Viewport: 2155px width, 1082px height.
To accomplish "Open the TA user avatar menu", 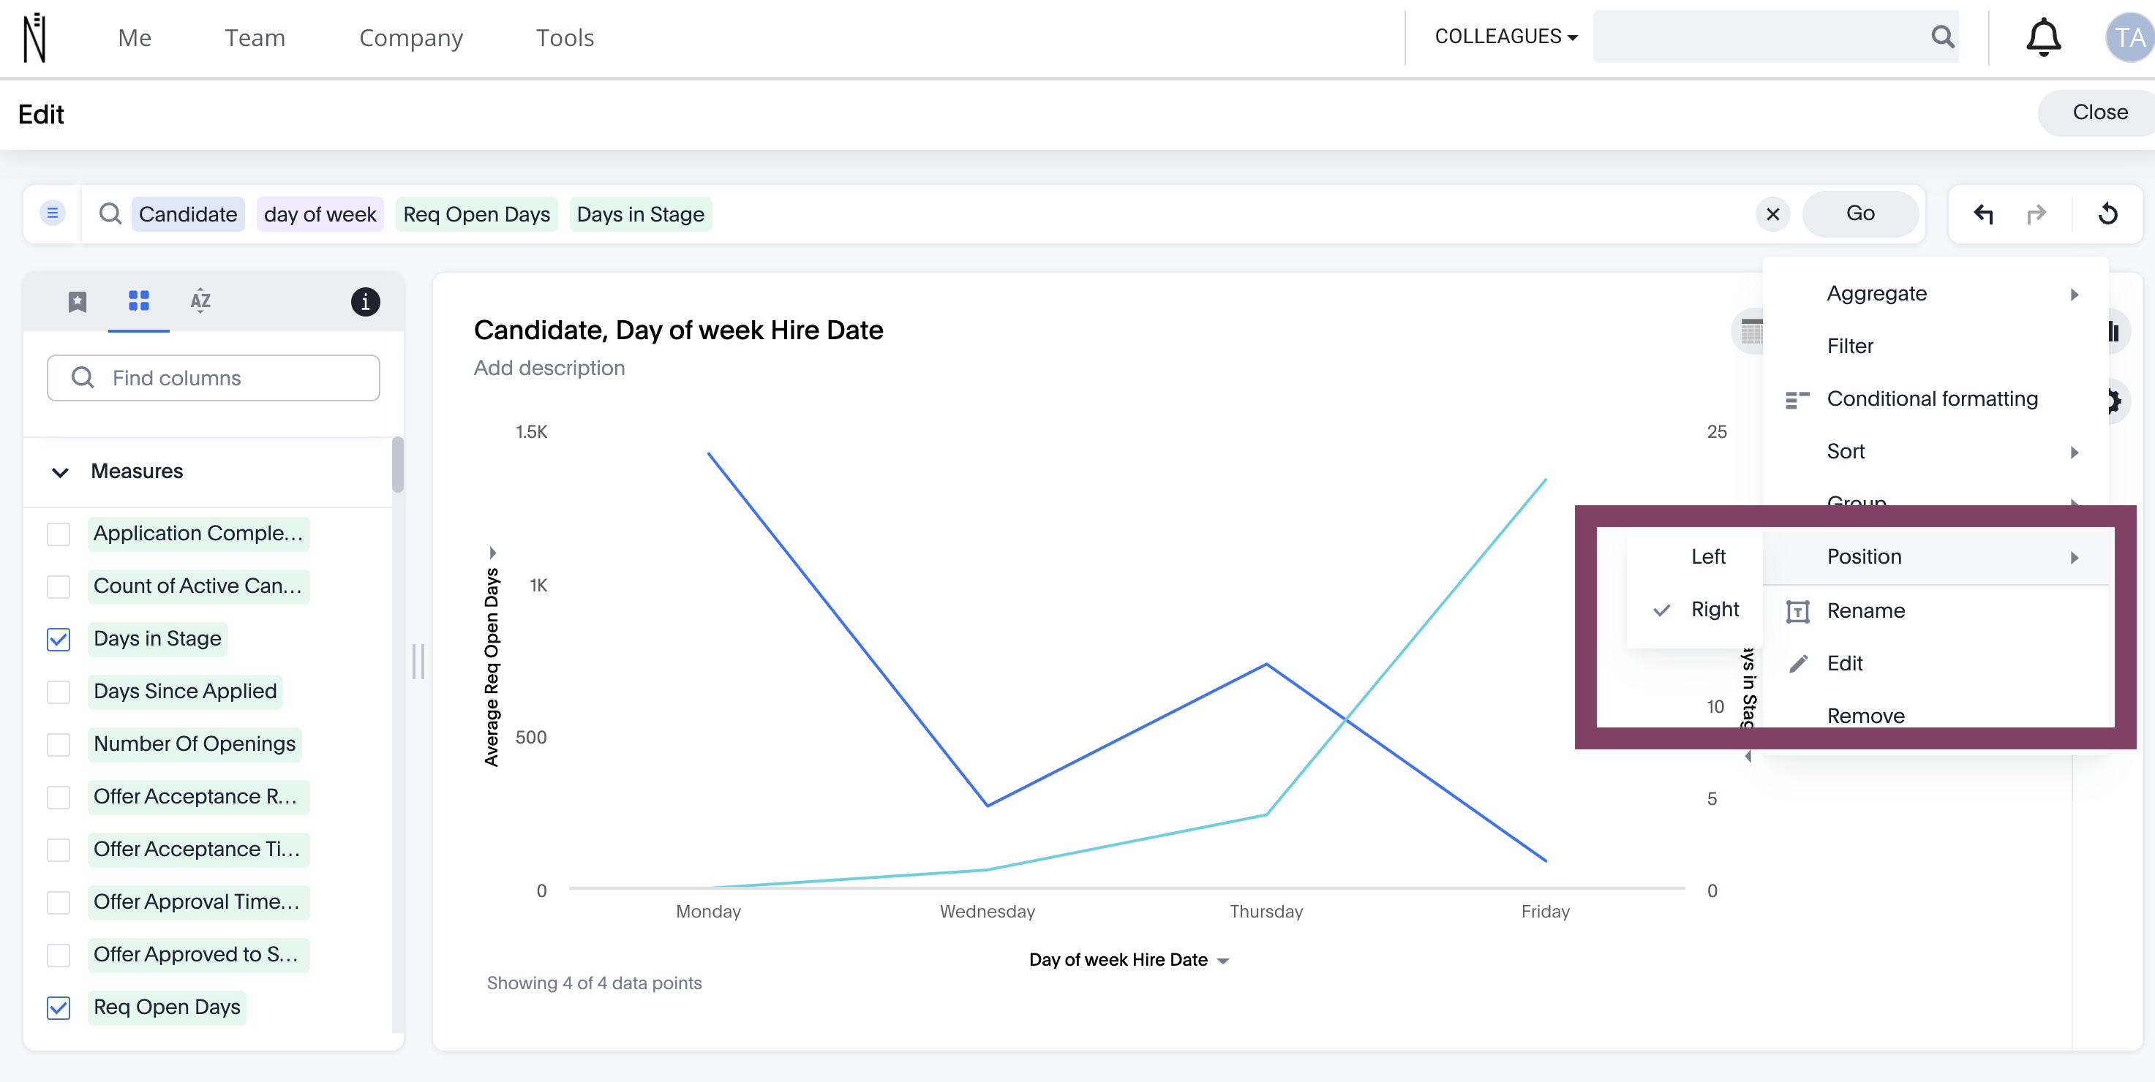I will (2130, 37).
